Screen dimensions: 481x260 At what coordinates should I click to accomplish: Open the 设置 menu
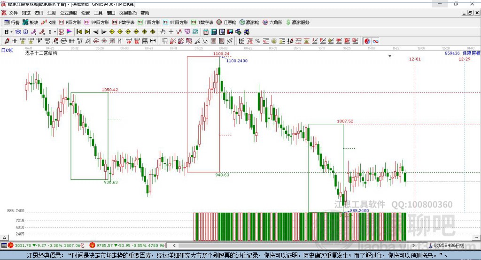[x=85, y=13]
